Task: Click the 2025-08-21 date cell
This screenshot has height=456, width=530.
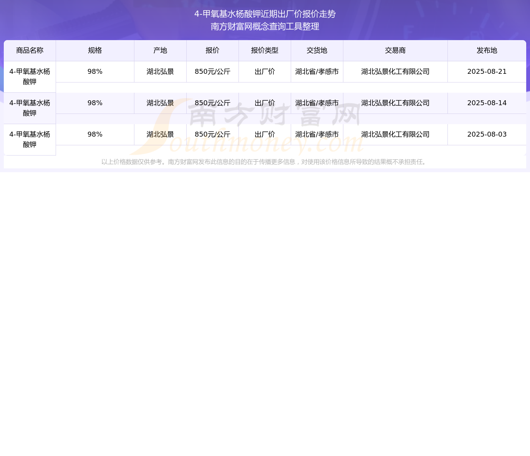Action: tap(487, 72)
